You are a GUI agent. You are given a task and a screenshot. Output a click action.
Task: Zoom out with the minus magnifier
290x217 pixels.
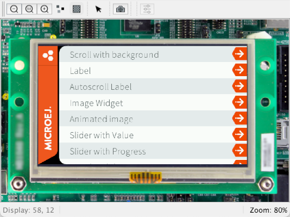(x=14, y=9)
